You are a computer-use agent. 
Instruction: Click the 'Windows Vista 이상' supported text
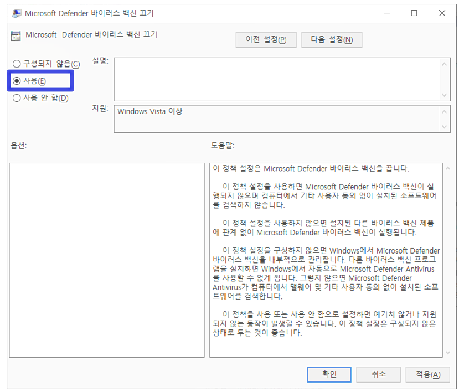pos(150,111)
